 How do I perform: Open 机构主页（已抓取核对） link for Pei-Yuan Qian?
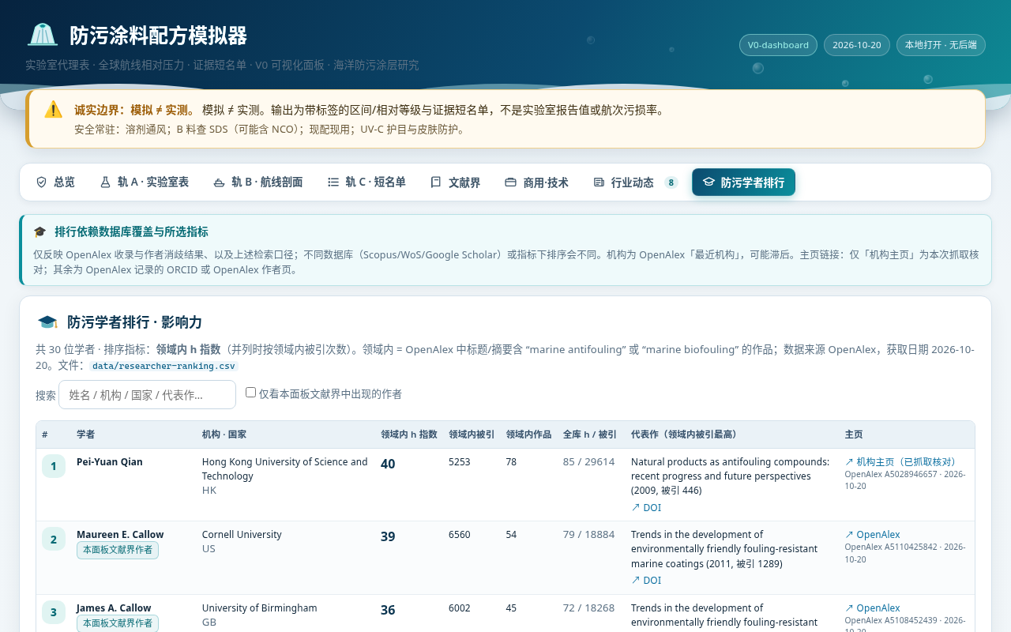(900, 462)
